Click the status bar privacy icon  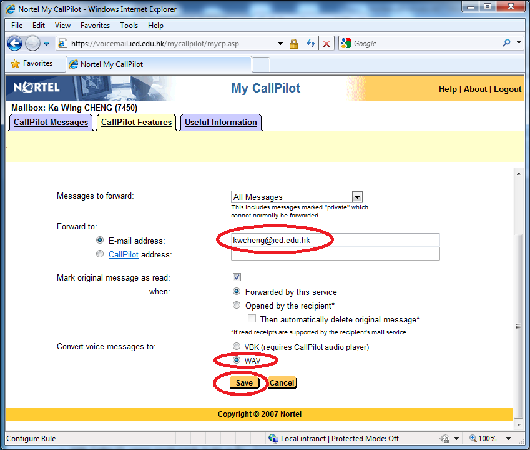[x=444, y=439]
